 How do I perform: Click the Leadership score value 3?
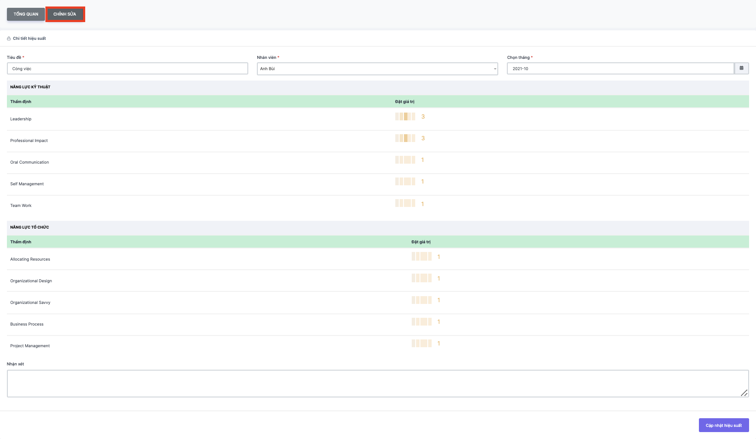pyautogui.click(x=423, y=116)
